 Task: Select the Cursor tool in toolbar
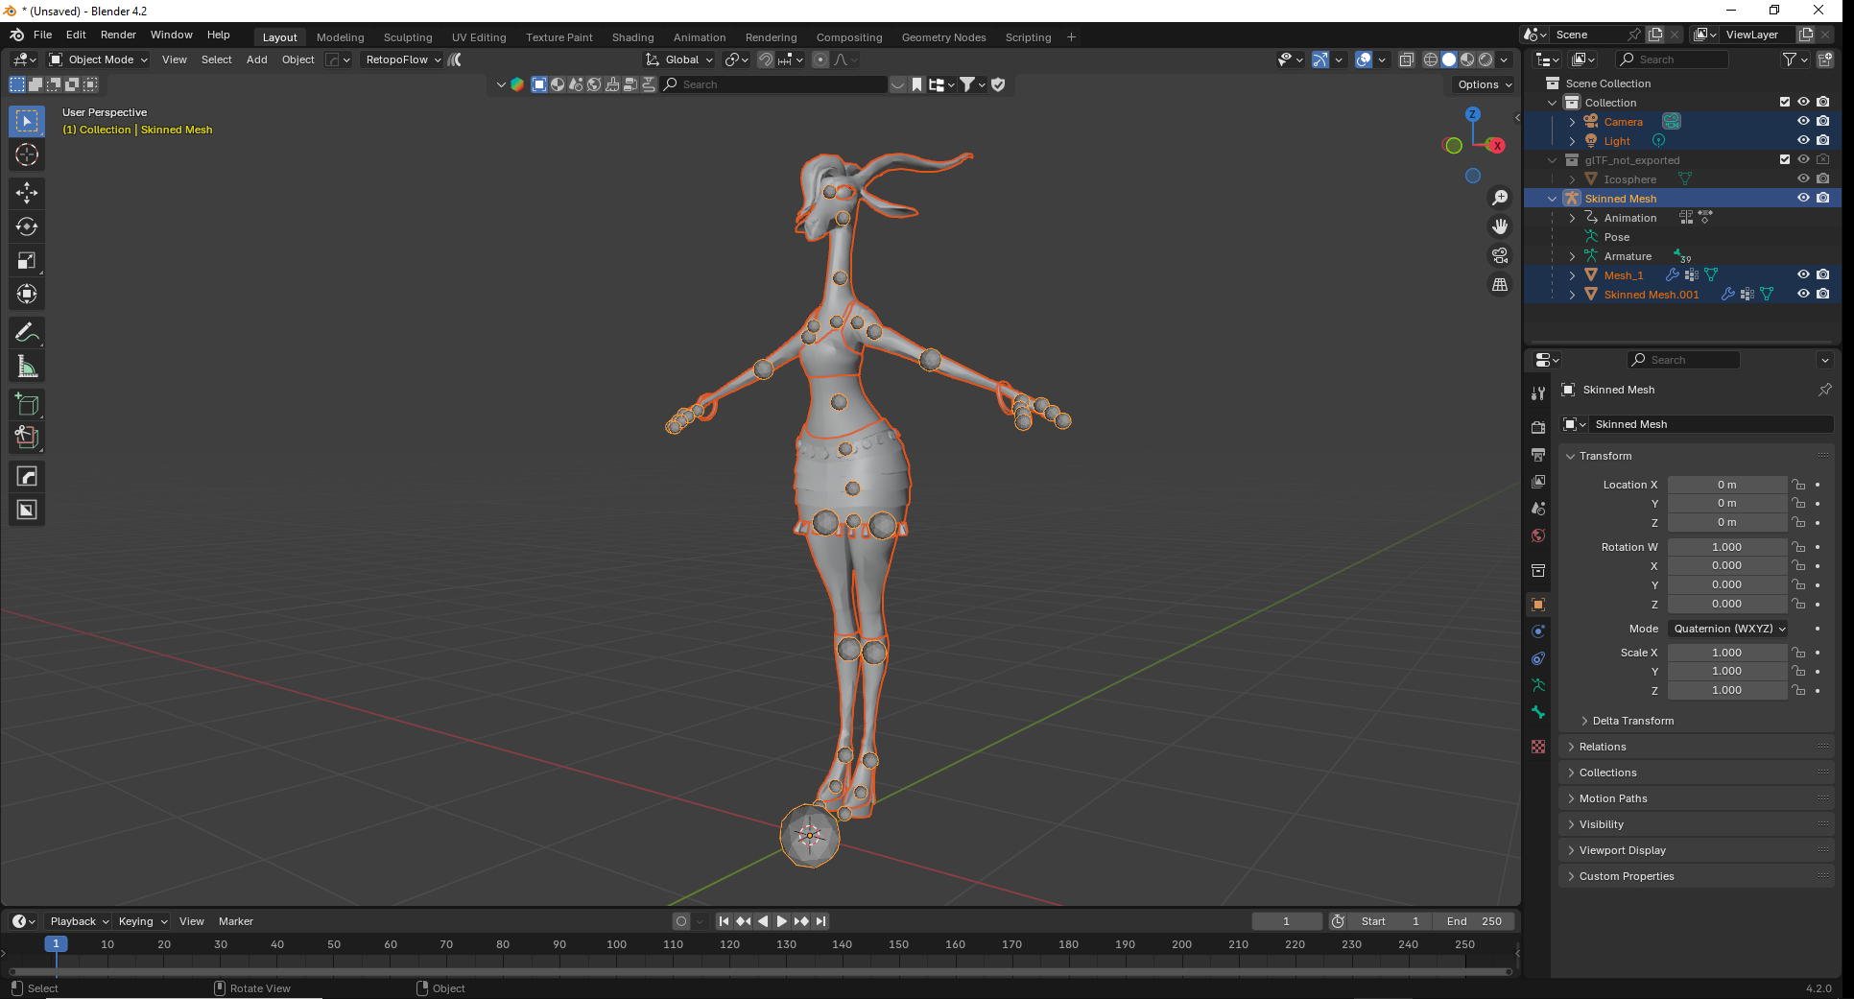pyautogui.click(x=27, y=155)
